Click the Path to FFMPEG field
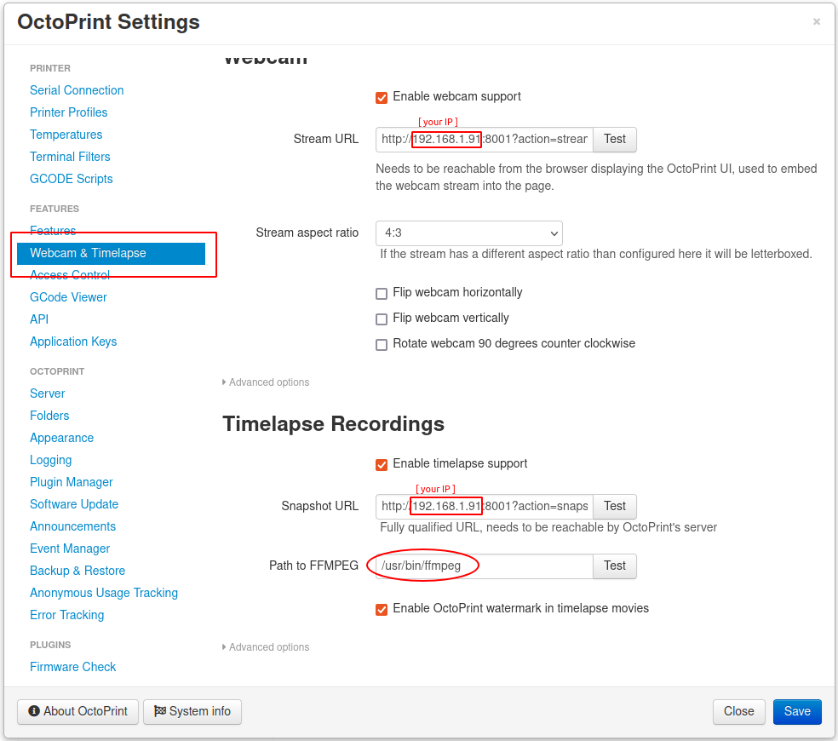 click(485, 566)
